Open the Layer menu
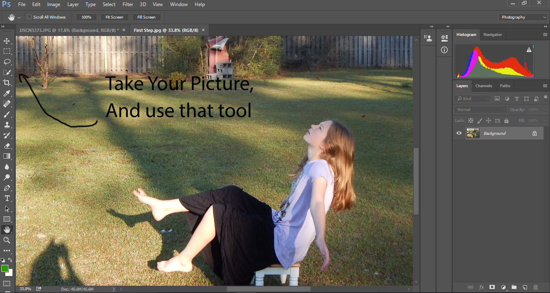The height and width of the screenshot is (293, 550). coord(73,4)
